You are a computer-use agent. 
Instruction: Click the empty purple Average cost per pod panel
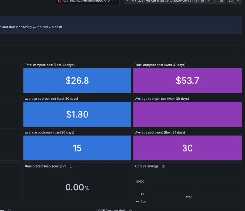coord(187,114)
